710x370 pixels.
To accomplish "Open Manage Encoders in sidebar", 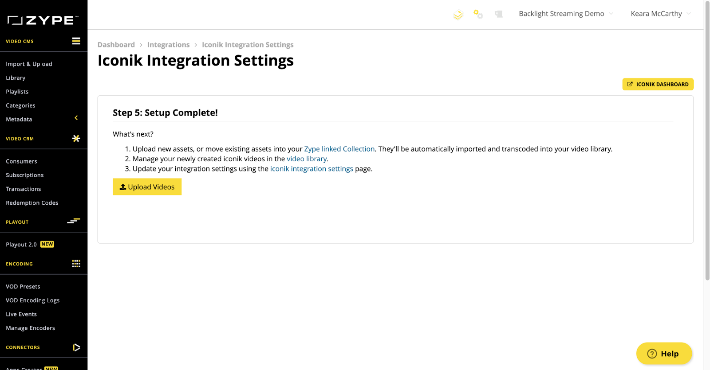I will click(x=30, y=328).
